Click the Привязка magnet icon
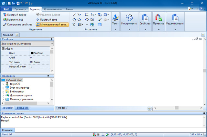The height and width of the screenshot is (137, 207). (x=159, y=18)
